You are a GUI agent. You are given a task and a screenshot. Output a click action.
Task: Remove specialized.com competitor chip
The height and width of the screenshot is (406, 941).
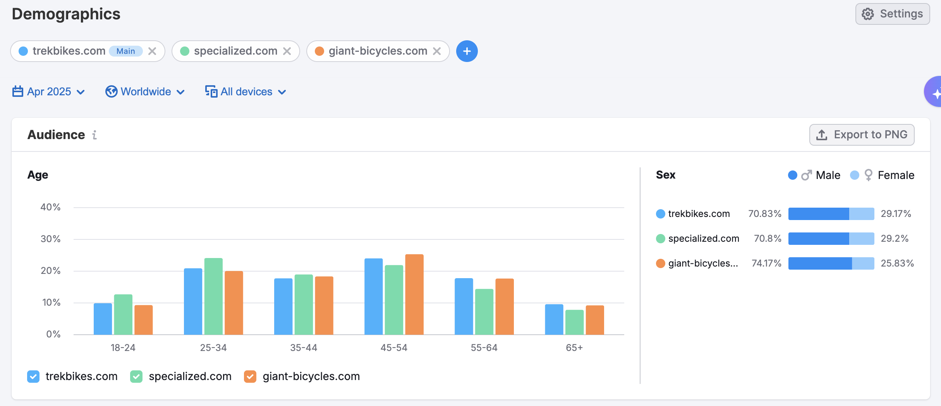pyautogui.click(x=287, y=51)
